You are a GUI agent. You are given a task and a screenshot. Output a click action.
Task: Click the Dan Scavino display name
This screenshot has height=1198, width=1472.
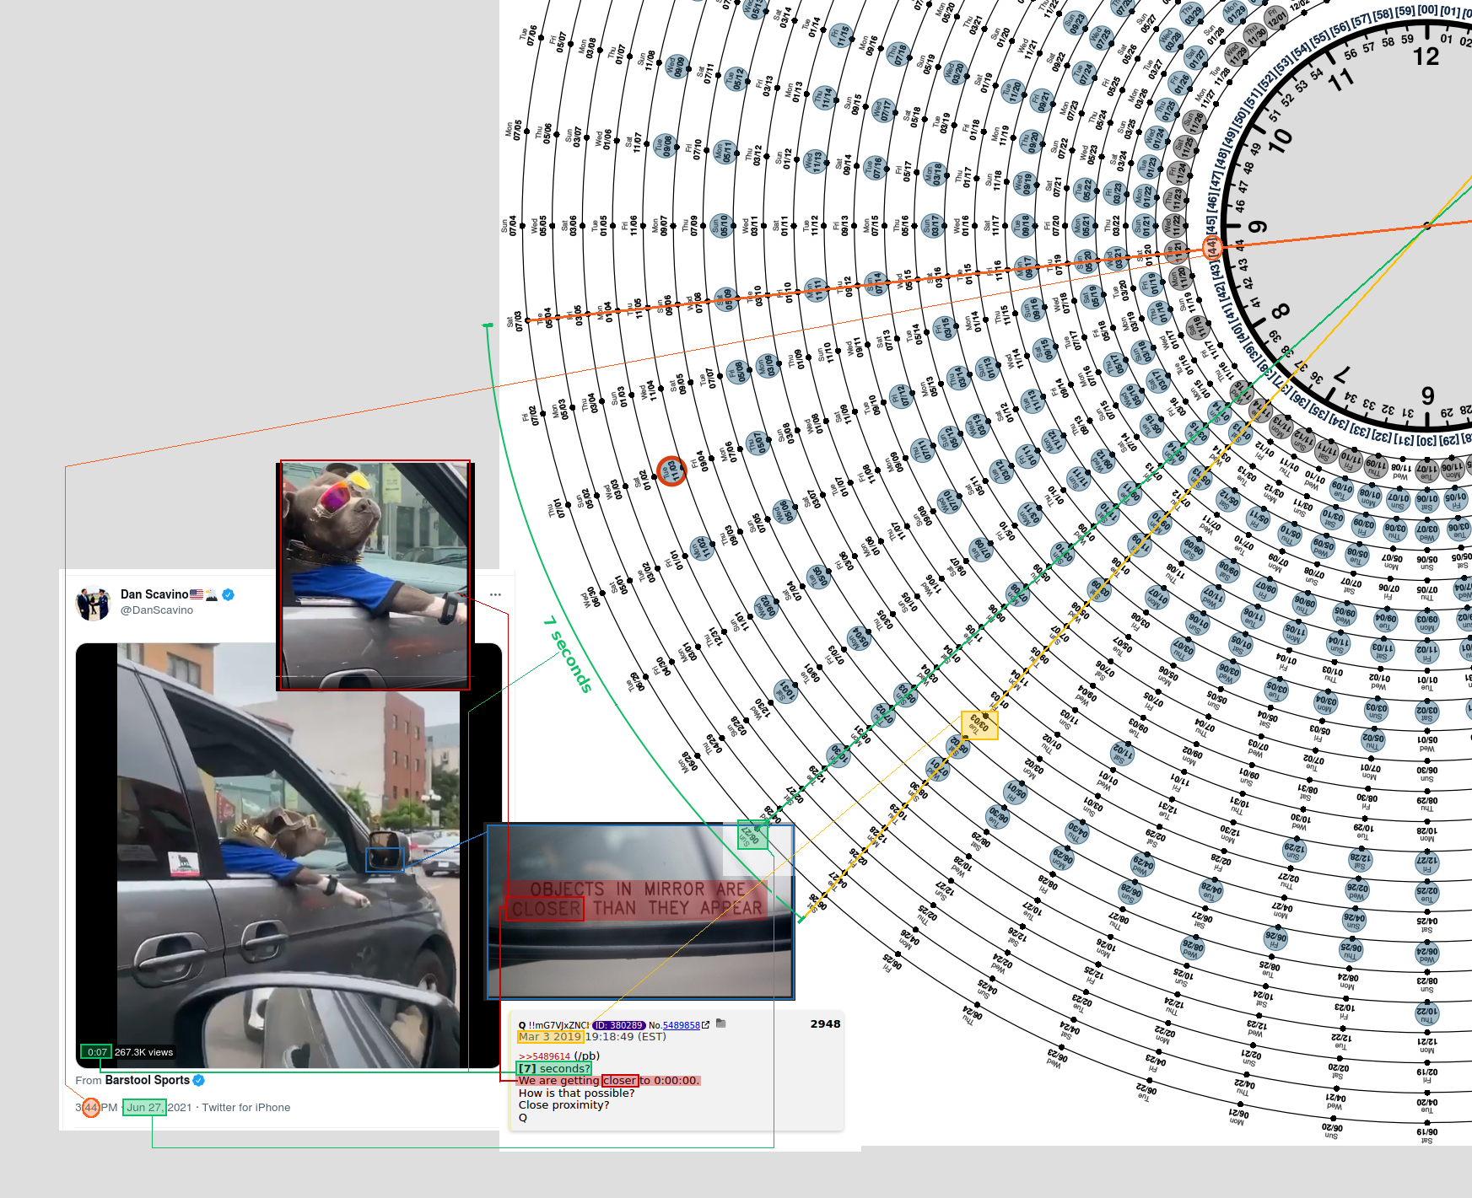click(x=154, y=594)
